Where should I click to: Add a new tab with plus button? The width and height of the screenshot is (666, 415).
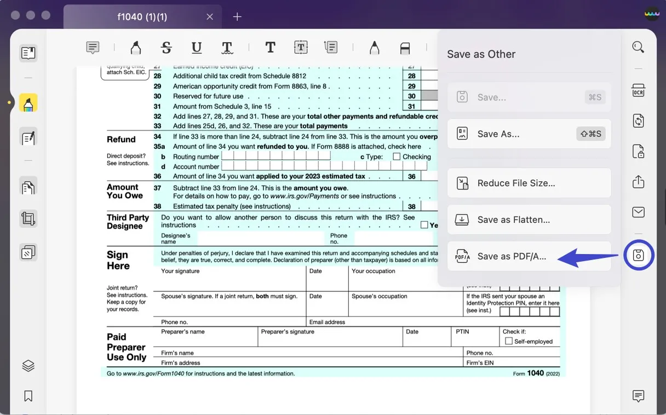pyautogui.click(x=237, y=17)
